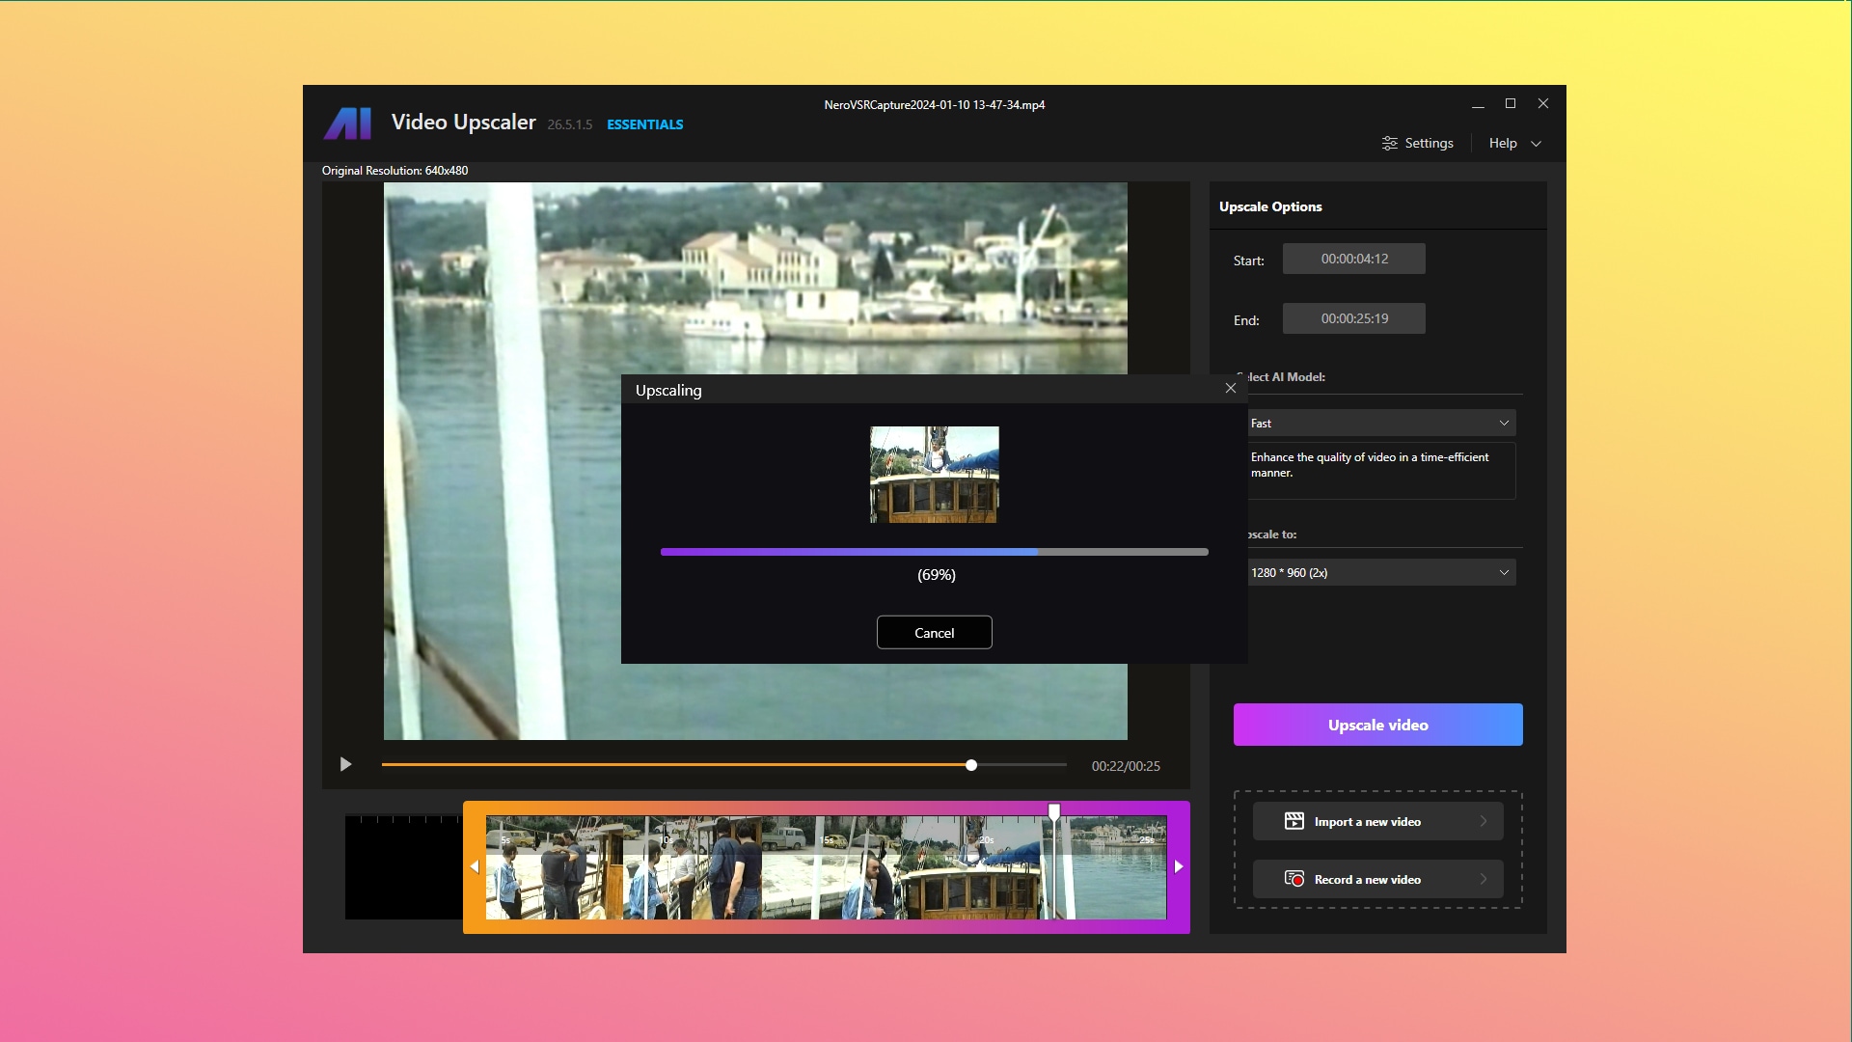The height and width of the screenshot is (1042, 1852).
Task: Click the play button under video preview
Action: 345,765
